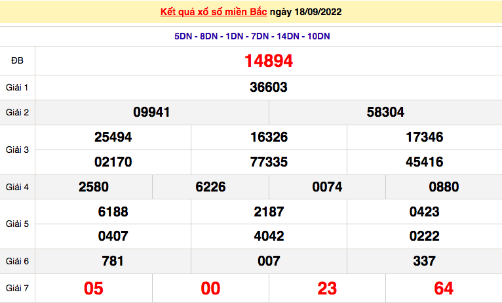This screenshot has width=502, height=303.
Task: Click the Giải 1 number 36603
Action: pyautogui.click(x=268, y=87)
